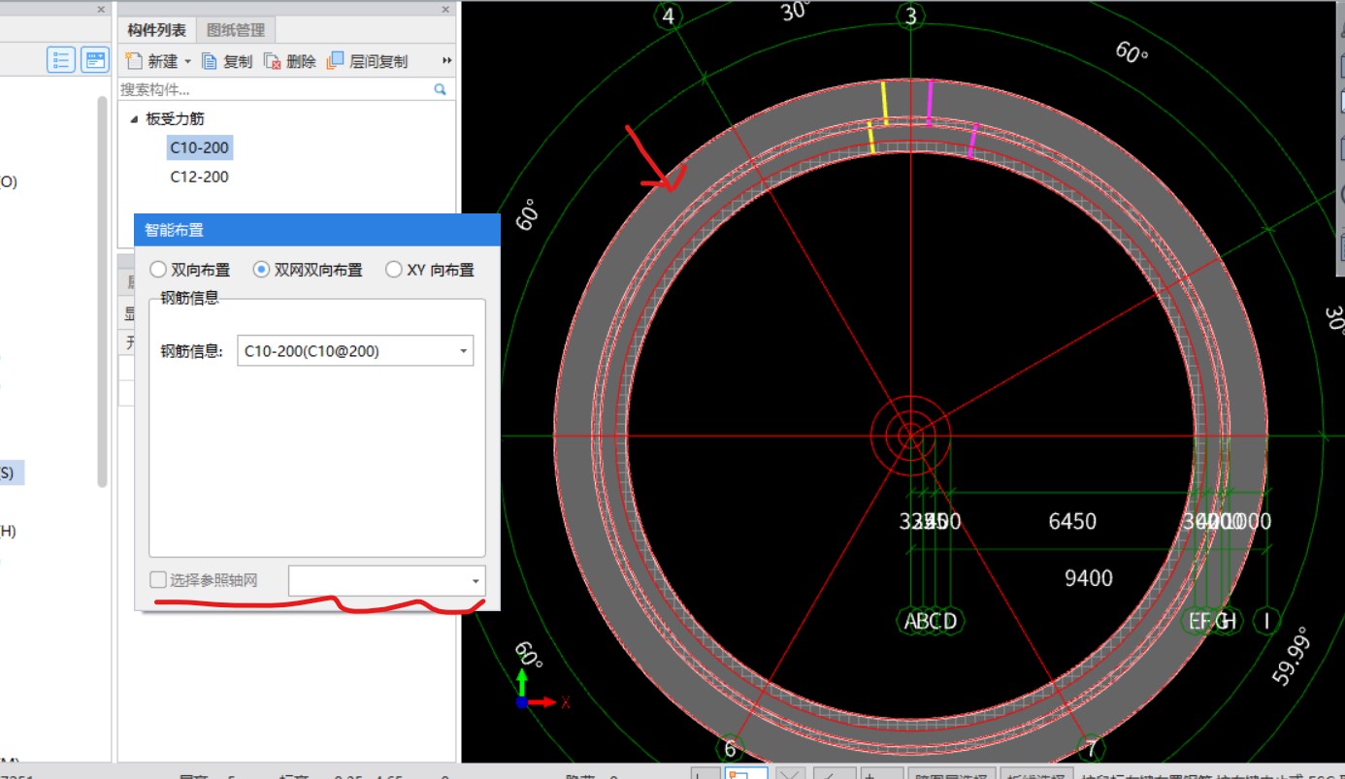The width and height of the screenshot is (1345, 779).
Task: Select the 双向布置 radio option
Action: (x=190, y=270)
